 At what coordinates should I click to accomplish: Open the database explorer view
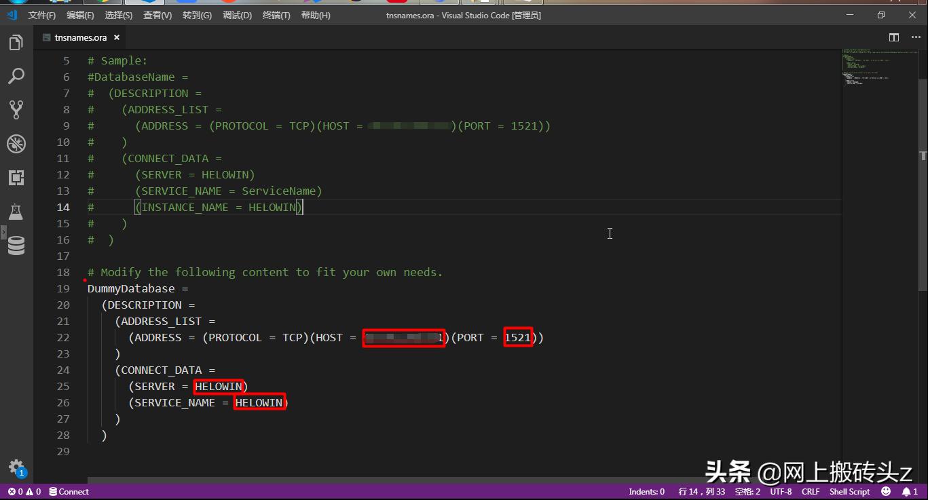[x=17, y=245]
